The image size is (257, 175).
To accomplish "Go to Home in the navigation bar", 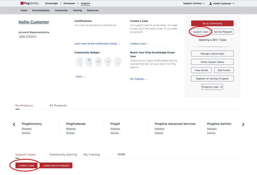I will pos(24,10).
